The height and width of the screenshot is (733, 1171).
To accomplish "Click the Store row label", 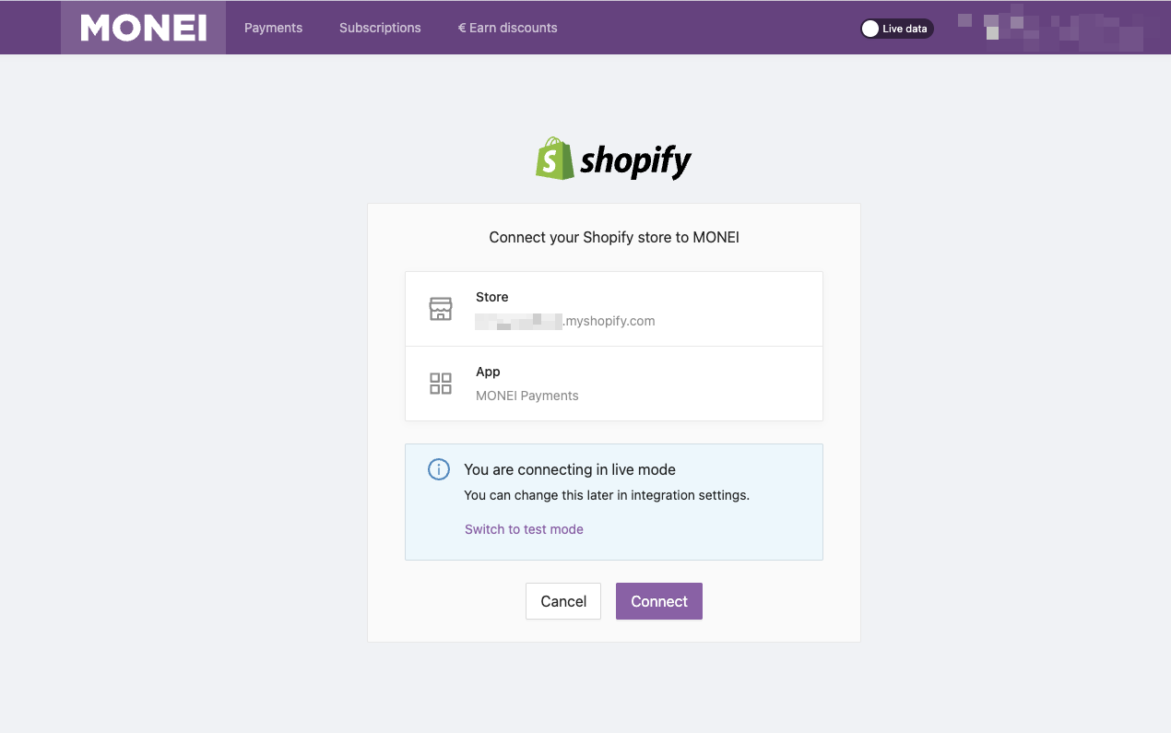I will point(492,297).
